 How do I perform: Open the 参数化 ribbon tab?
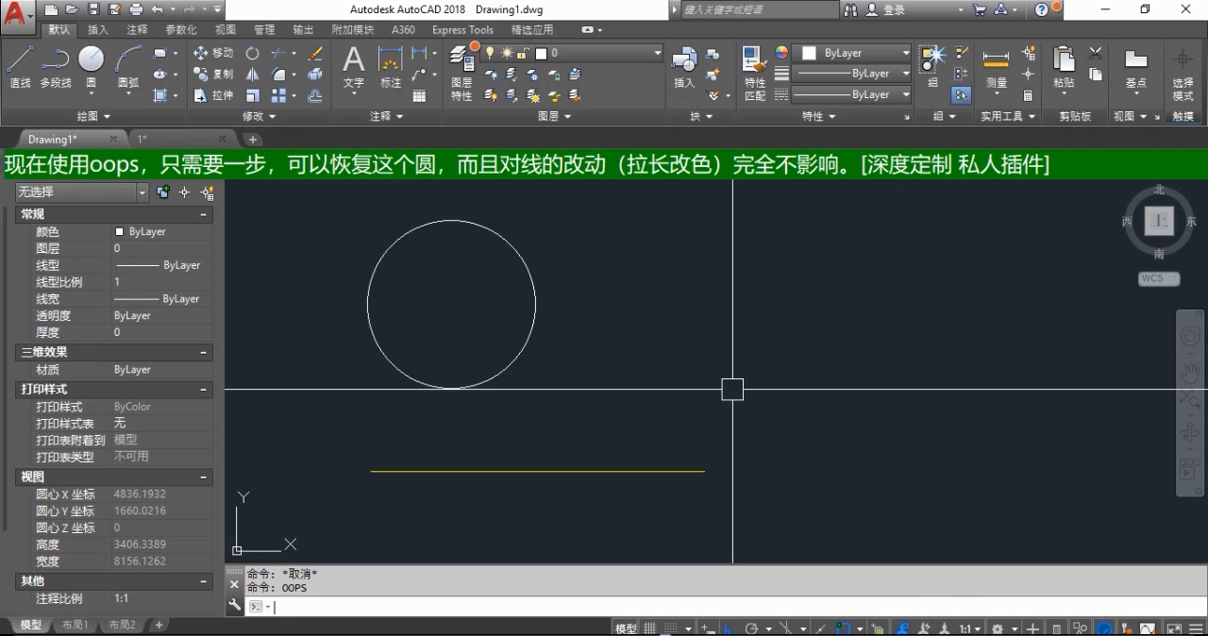point(181,29)
